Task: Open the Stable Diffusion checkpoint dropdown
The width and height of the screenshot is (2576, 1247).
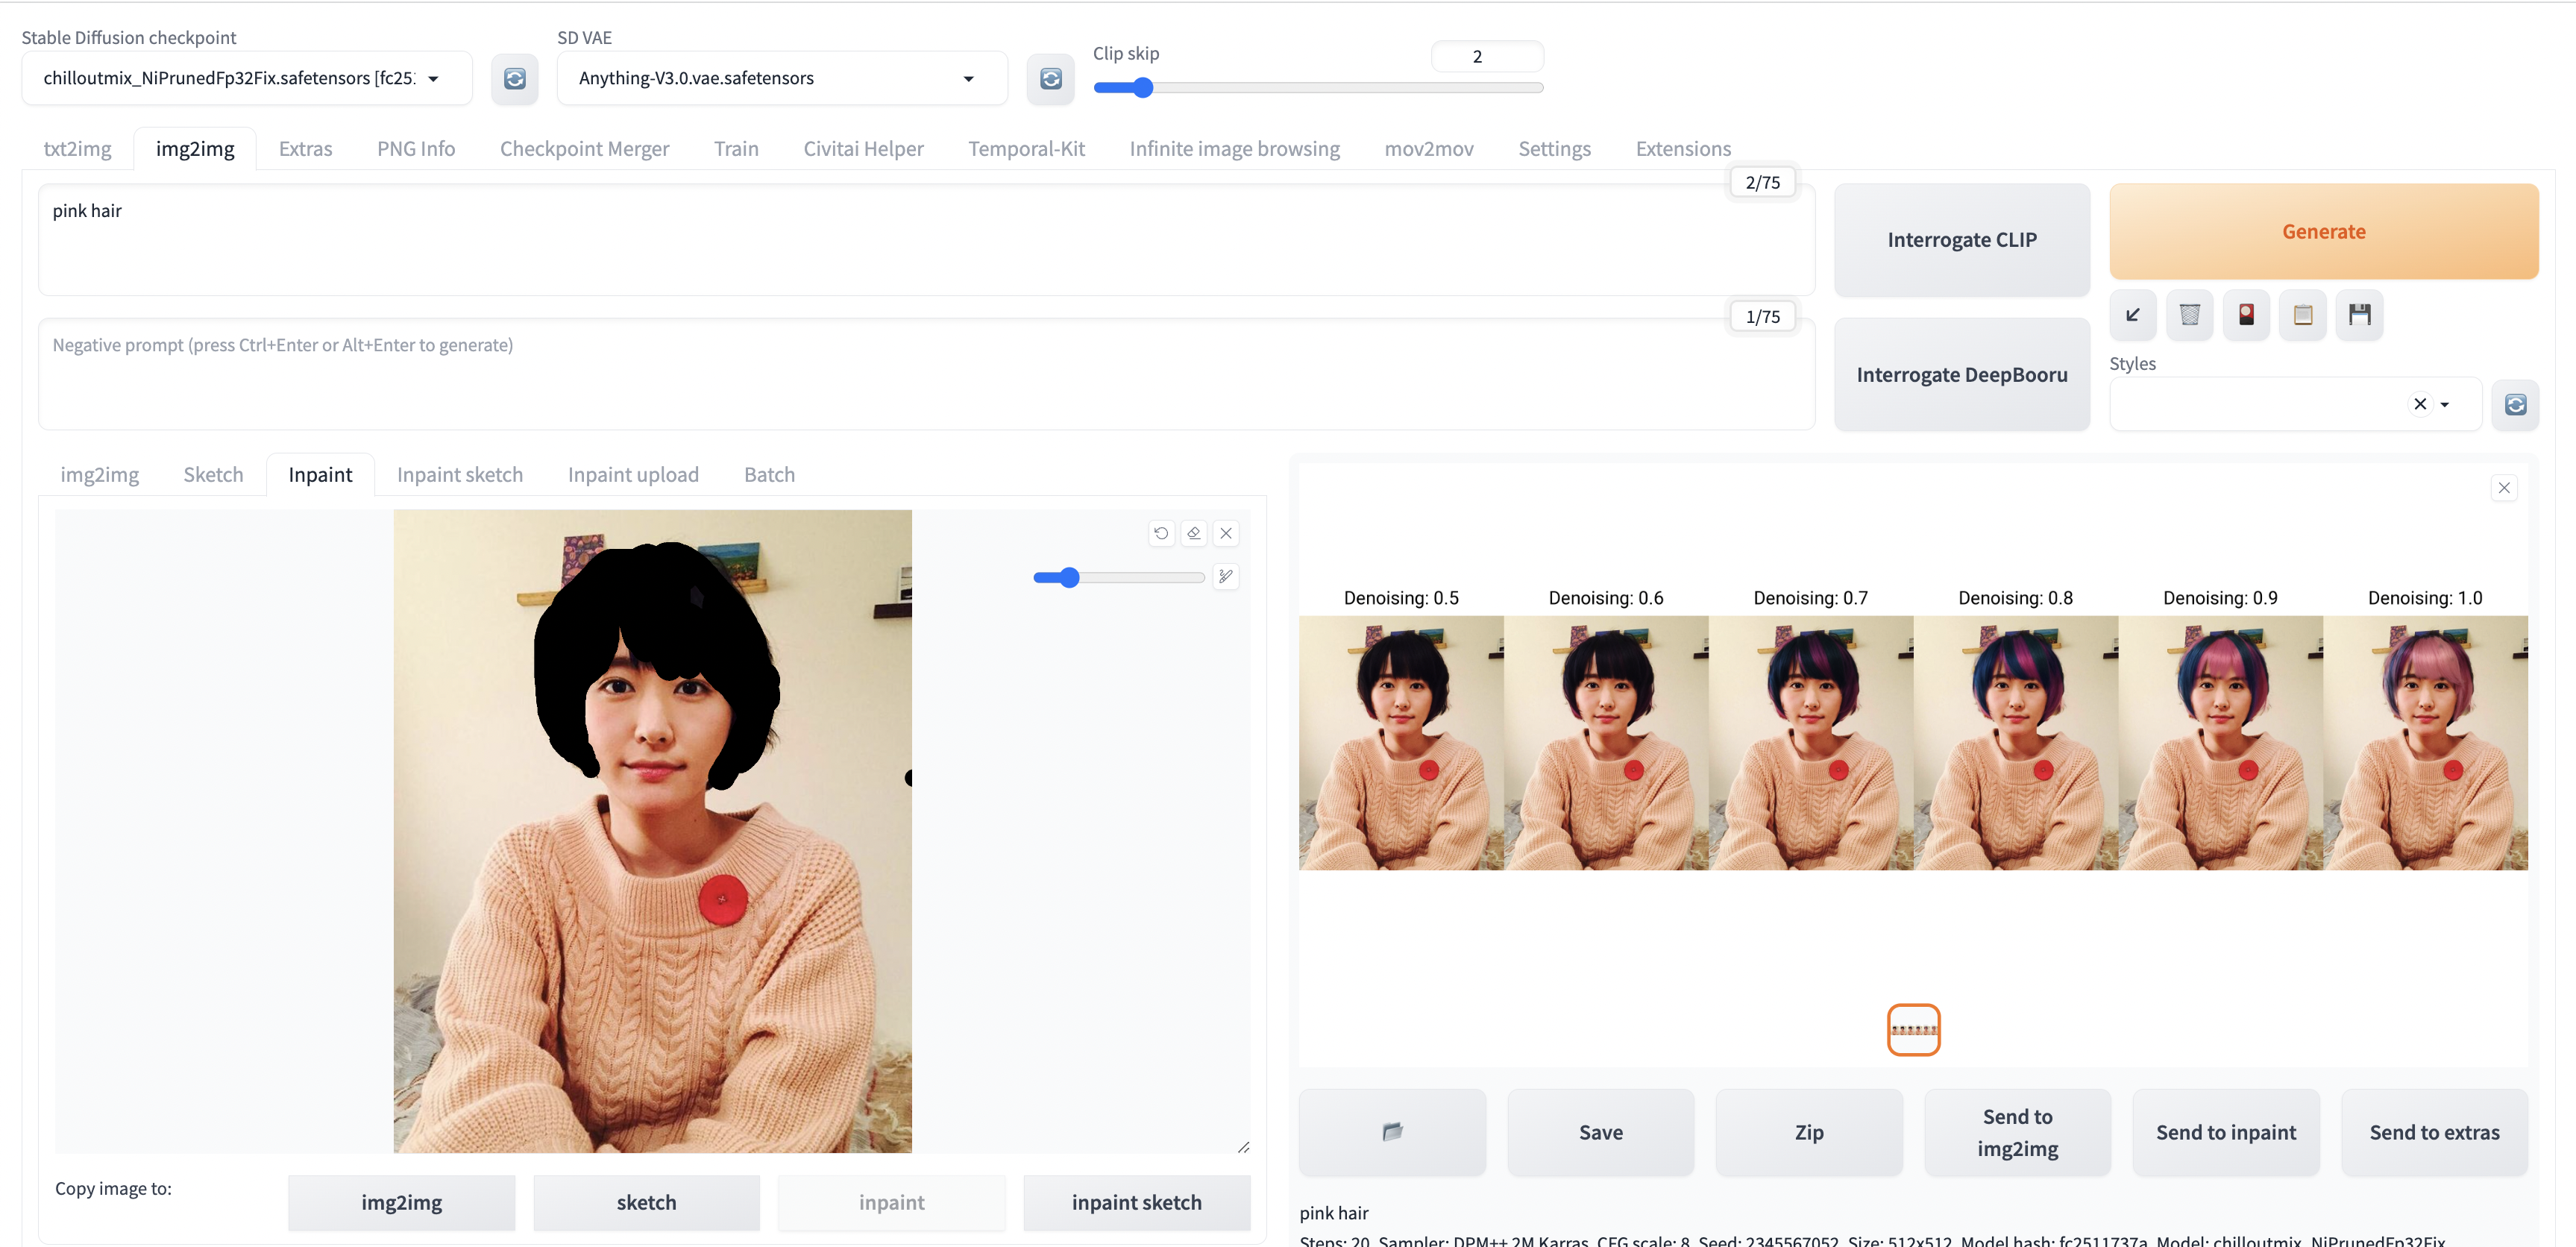Action: 247,78
